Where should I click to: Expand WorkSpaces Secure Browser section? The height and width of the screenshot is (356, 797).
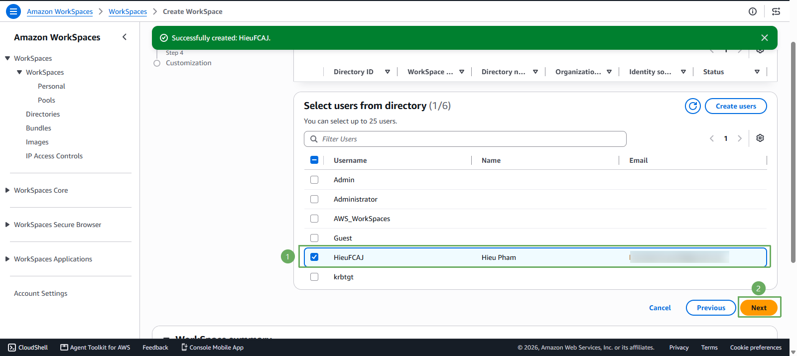pyautogui.click(x=7, y=225)
